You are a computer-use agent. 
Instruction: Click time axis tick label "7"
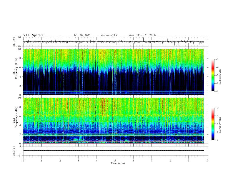pyautogui.click(x=152, y=161)
